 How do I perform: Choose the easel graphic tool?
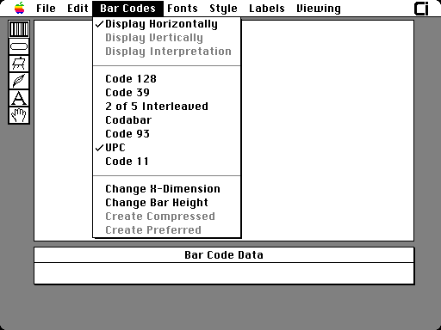pyautogui.click(x=19, y=64)
